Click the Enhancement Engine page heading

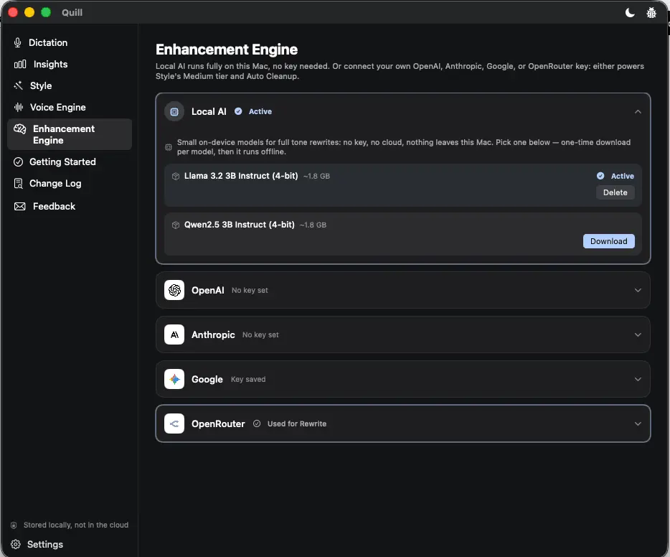[227, 50]
